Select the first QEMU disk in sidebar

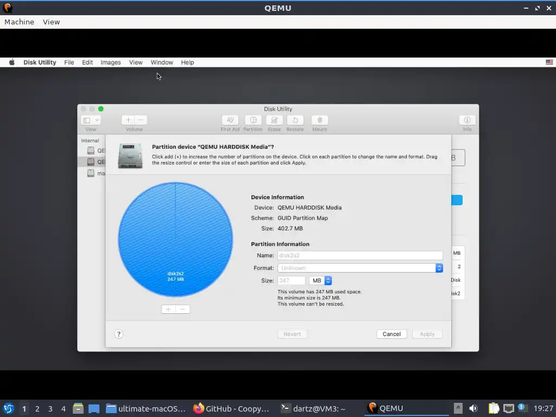point(91,151)
